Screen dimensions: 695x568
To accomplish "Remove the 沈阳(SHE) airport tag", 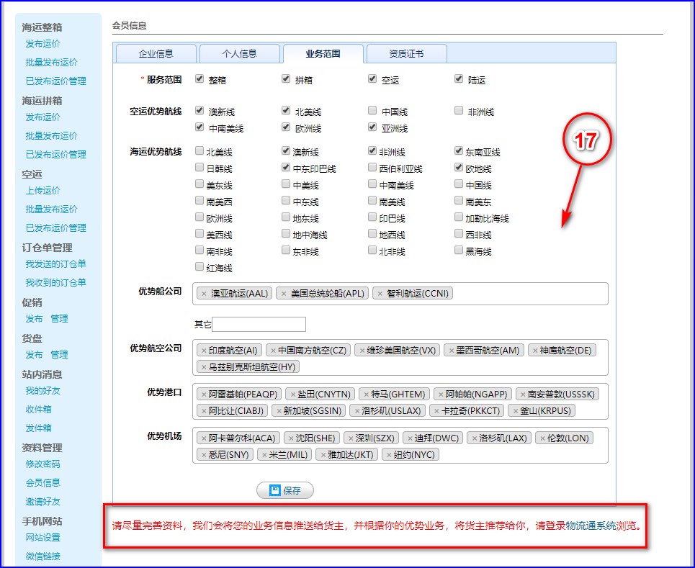I will pos(291,438).
